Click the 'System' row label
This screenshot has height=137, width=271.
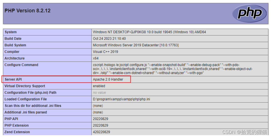(x=11, y=32)
